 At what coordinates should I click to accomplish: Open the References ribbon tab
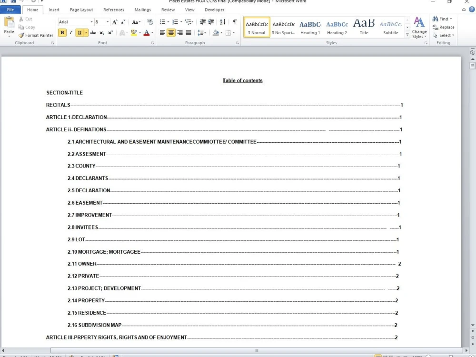point(113,10)
